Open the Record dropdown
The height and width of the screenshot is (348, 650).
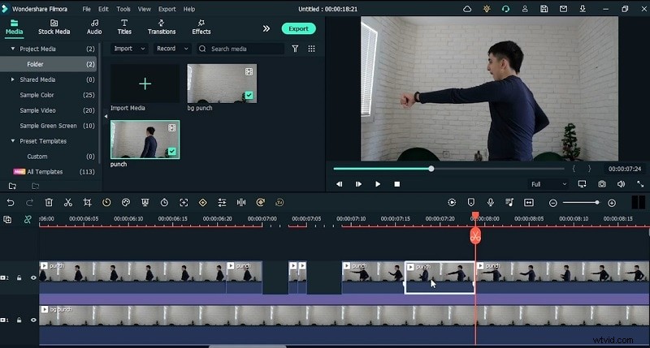click(172, 49)
